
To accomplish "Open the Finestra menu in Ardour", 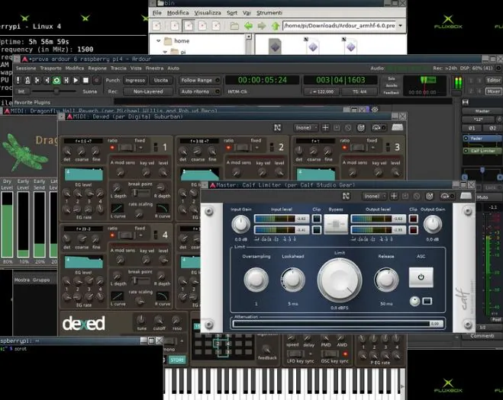I will click(x=154, y=69).
